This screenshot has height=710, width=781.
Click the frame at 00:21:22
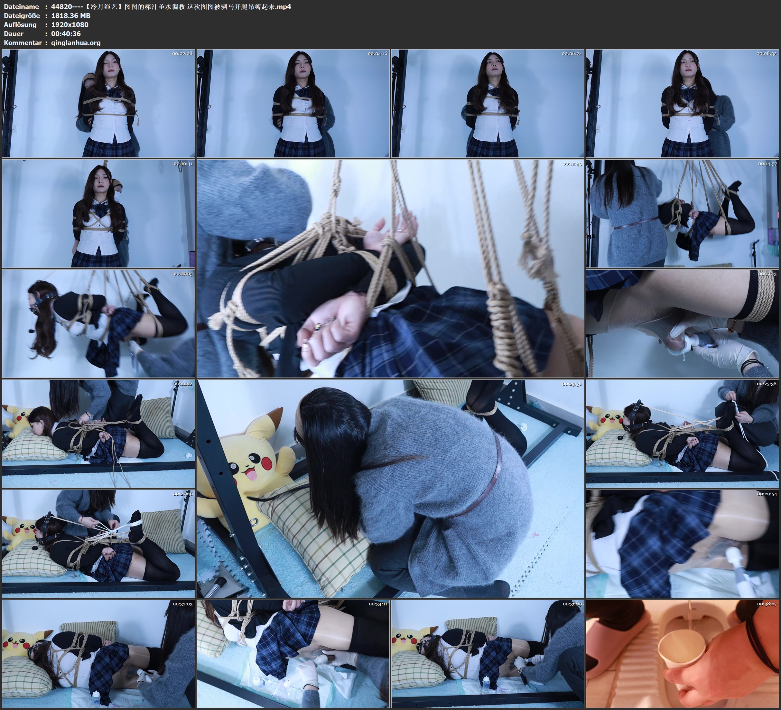(98, 434)
